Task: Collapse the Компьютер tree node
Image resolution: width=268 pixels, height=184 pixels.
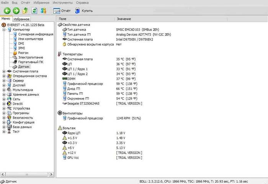Action: pyautogui.click(x=4, y=29)
